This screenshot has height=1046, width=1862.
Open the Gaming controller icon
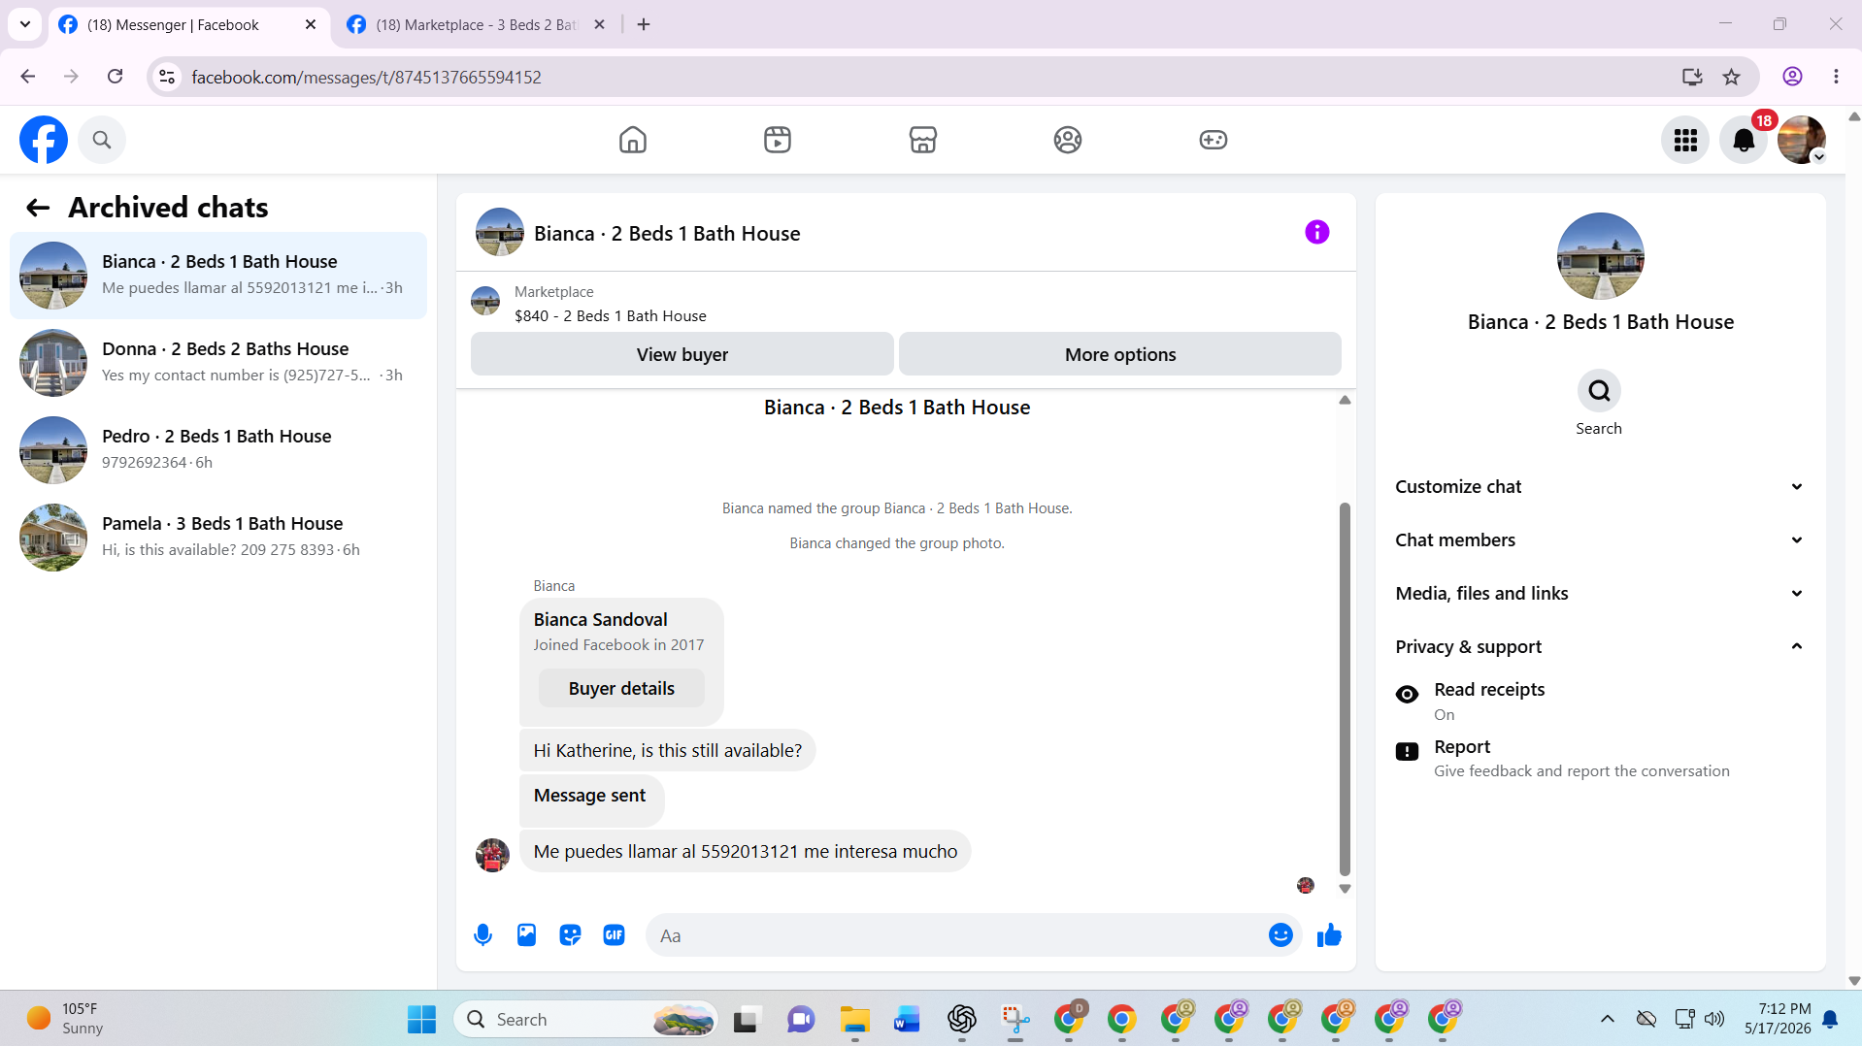1214,140
